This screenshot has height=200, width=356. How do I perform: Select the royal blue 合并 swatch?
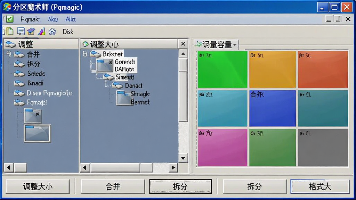pos(273,108)
